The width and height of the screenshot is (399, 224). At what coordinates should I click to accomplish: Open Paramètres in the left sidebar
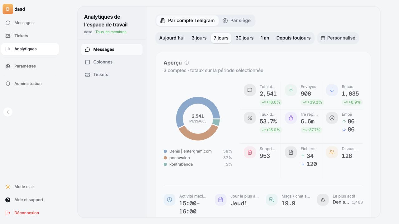pos(30,66)
